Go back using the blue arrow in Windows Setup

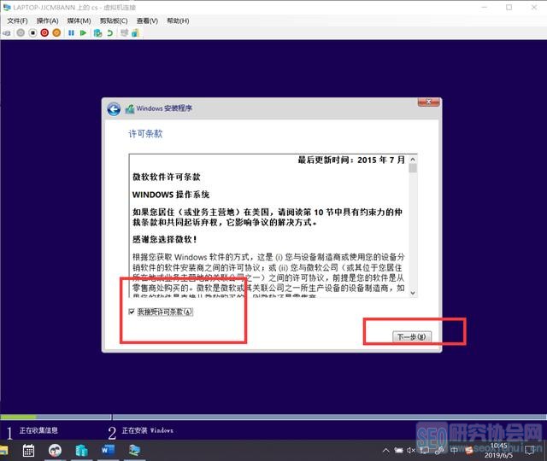[x=114, y=109]
